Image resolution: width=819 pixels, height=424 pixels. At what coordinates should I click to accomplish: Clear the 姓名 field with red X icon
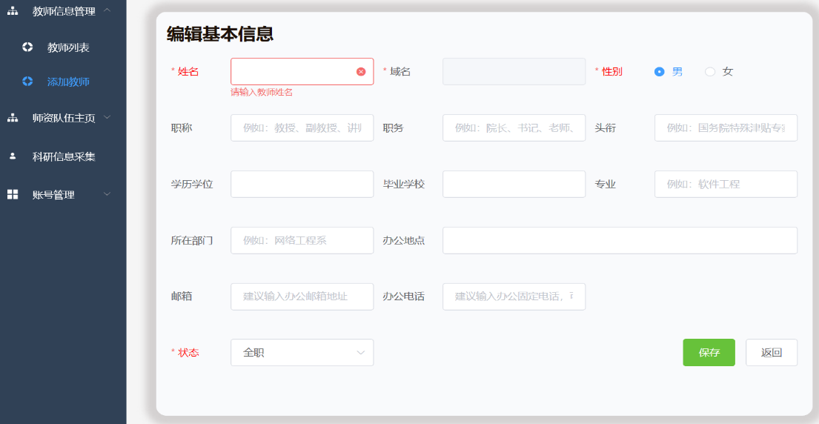[x=361, y=72]
